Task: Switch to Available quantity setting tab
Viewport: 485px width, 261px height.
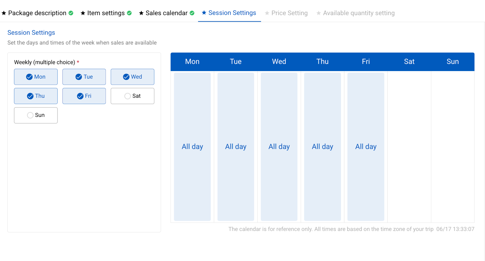Action: point(355,13)
